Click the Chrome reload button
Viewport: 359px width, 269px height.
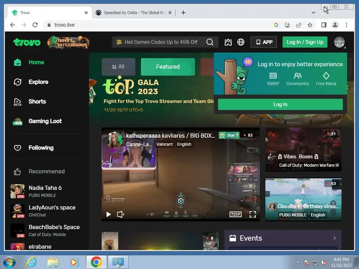[35, 25]
